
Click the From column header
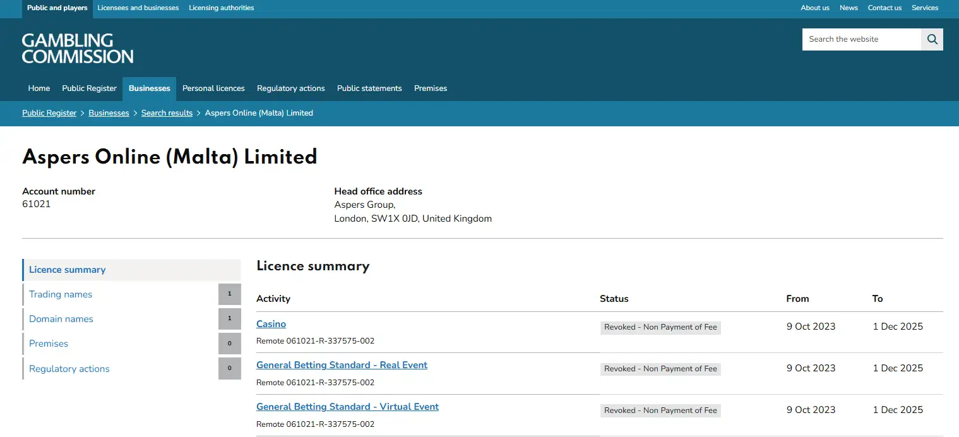pos(797,299)
